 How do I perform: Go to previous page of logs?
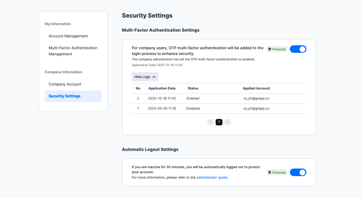(210, 122)
